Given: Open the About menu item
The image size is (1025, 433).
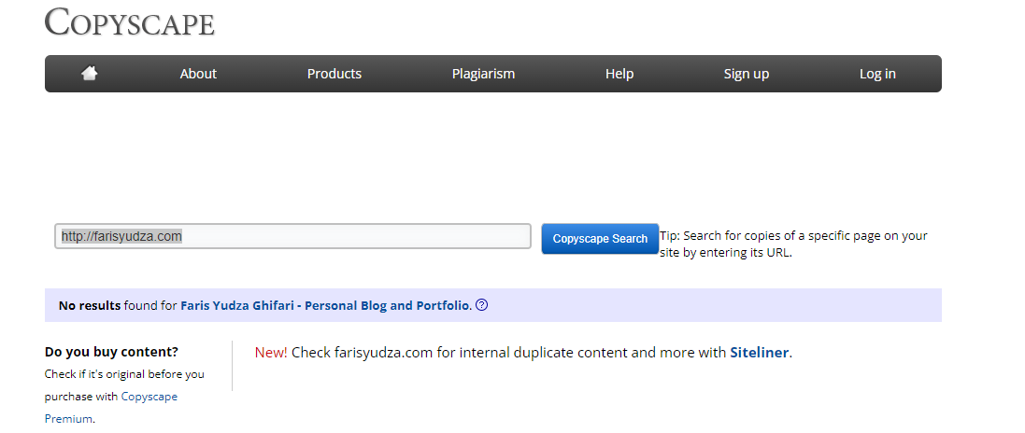Looking at the screenshot, I should pos(198,74).
